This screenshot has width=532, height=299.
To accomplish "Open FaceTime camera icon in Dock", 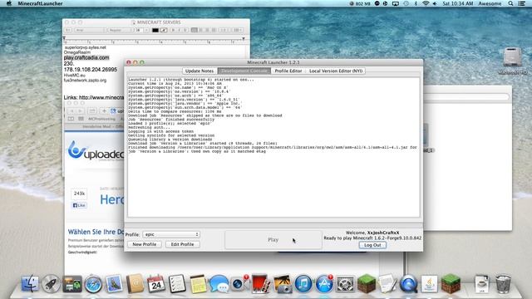I will click(x=239, y=284).
